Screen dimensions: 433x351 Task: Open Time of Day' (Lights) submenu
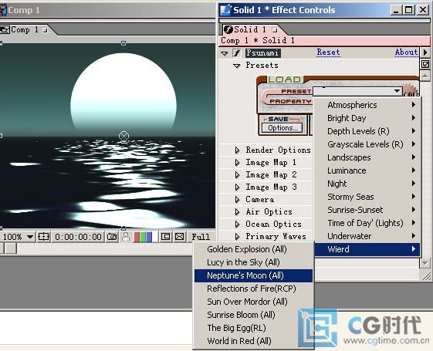tap(367, 223)
